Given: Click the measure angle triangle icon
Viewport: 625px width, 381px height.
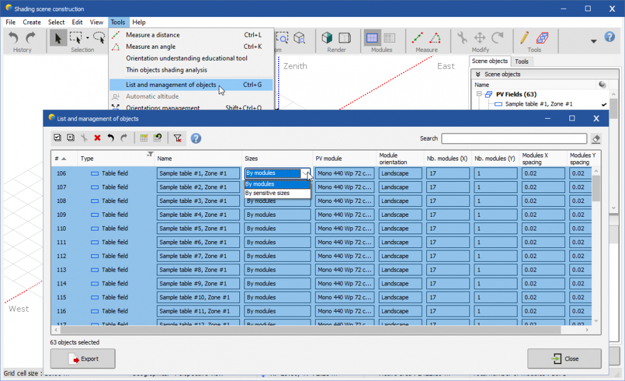Looking at the screenshot, I should [x=435, y=38].
